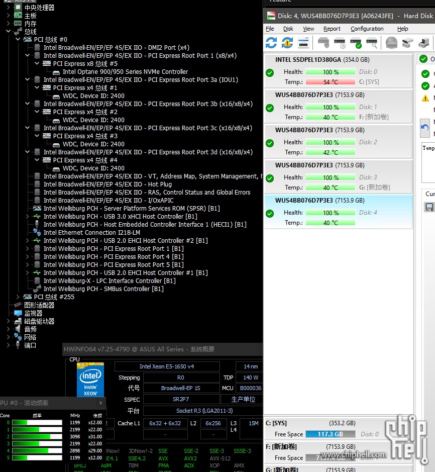Click the disk panel layout toolbar icon

(x=303, y=43)
